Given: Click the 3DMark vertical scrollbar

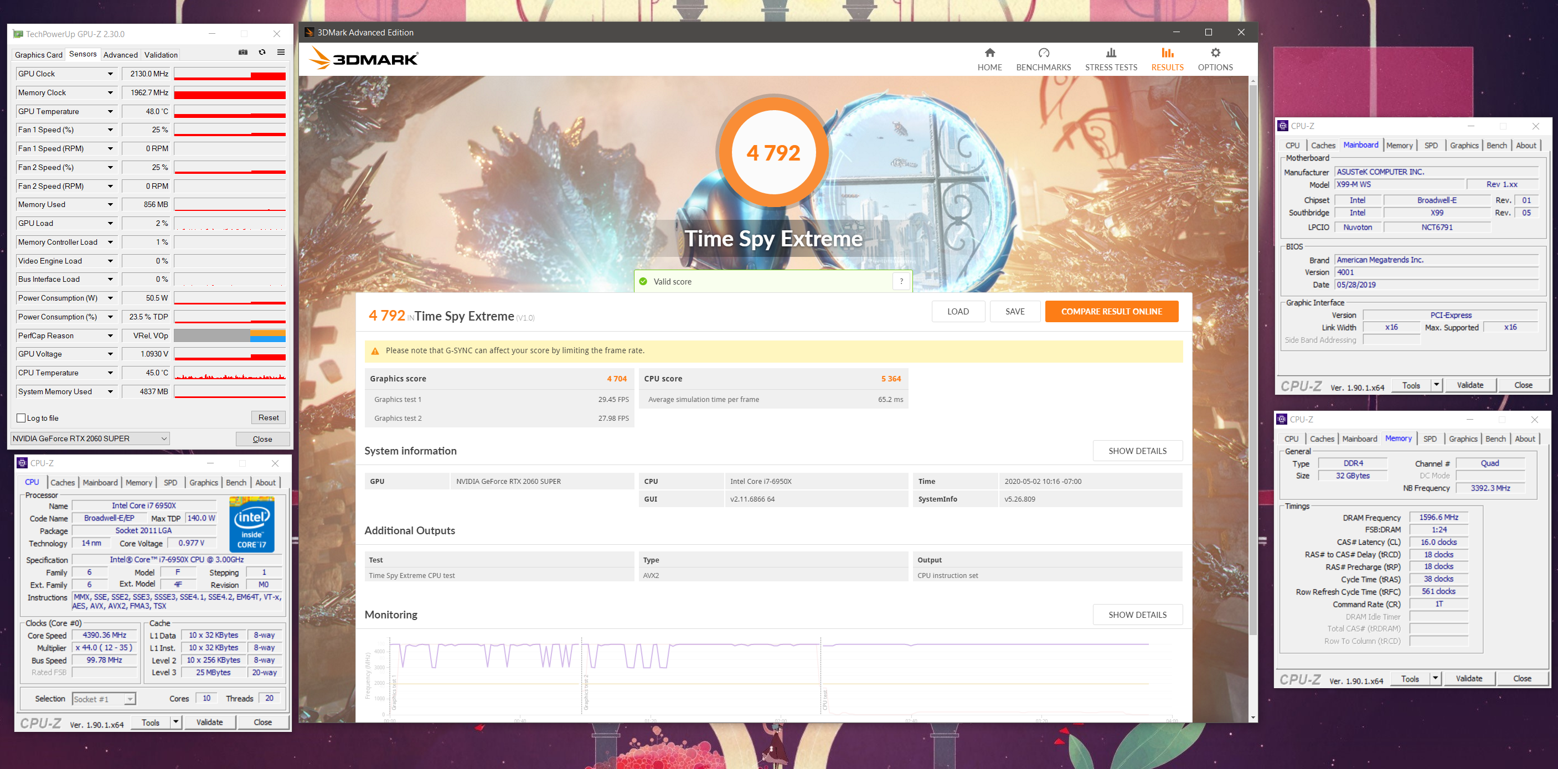Looking at the screenshot, I should pos(1253,360).
